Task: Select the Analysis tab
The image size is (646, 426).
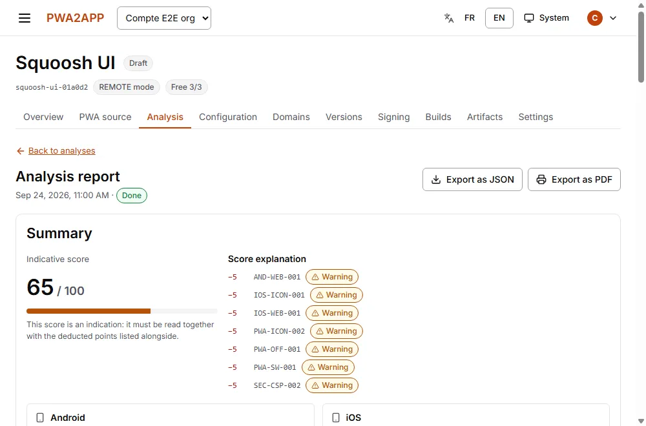Action: click(165, 117)
